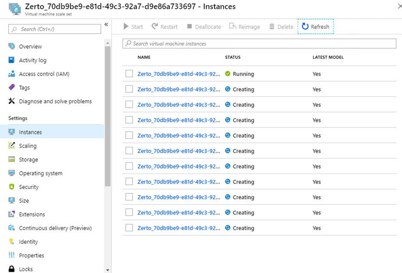Click the Refresh toolbar icon
The width and height of the screenshot is (402, 273).
pyautogui.click(x=305, y=26)
